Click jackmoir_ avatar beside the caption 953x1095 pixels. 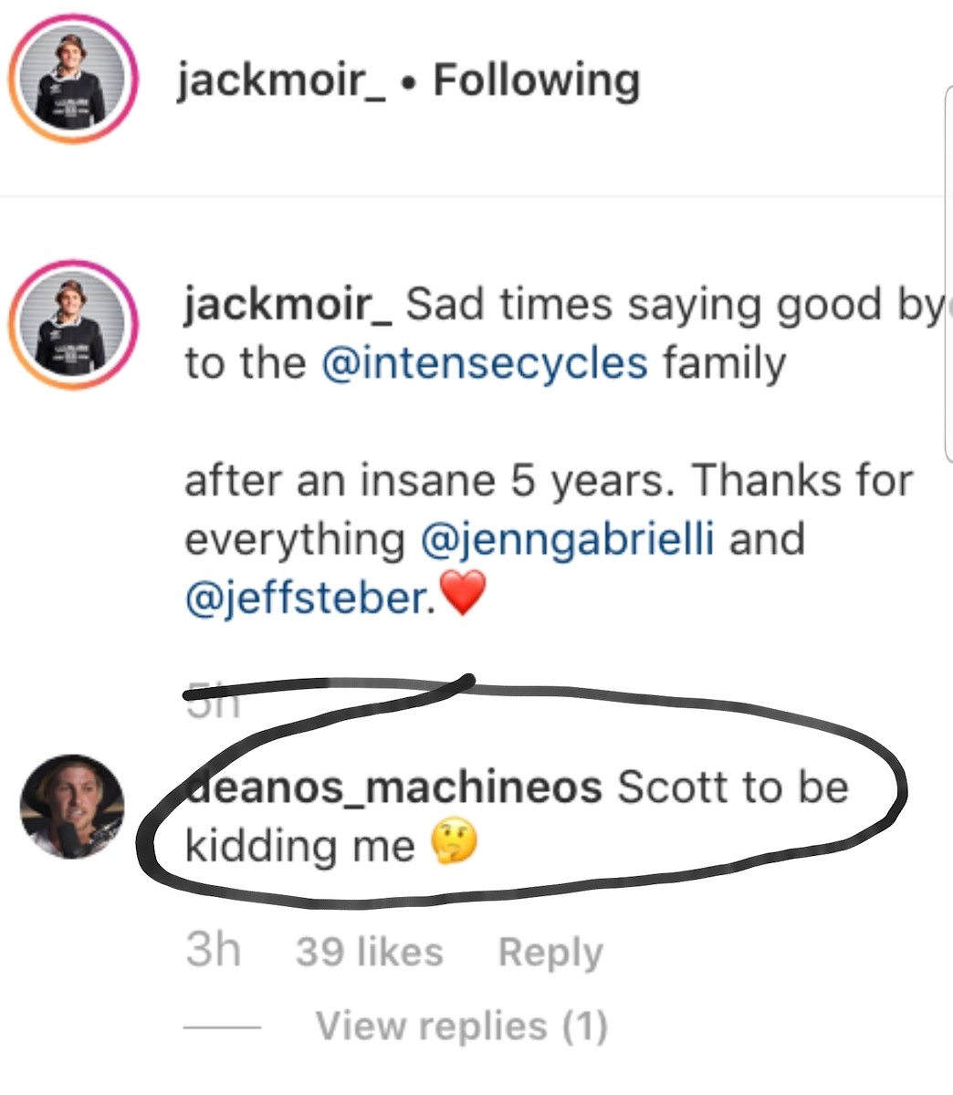pyautogui.click(x=73, y=326)
